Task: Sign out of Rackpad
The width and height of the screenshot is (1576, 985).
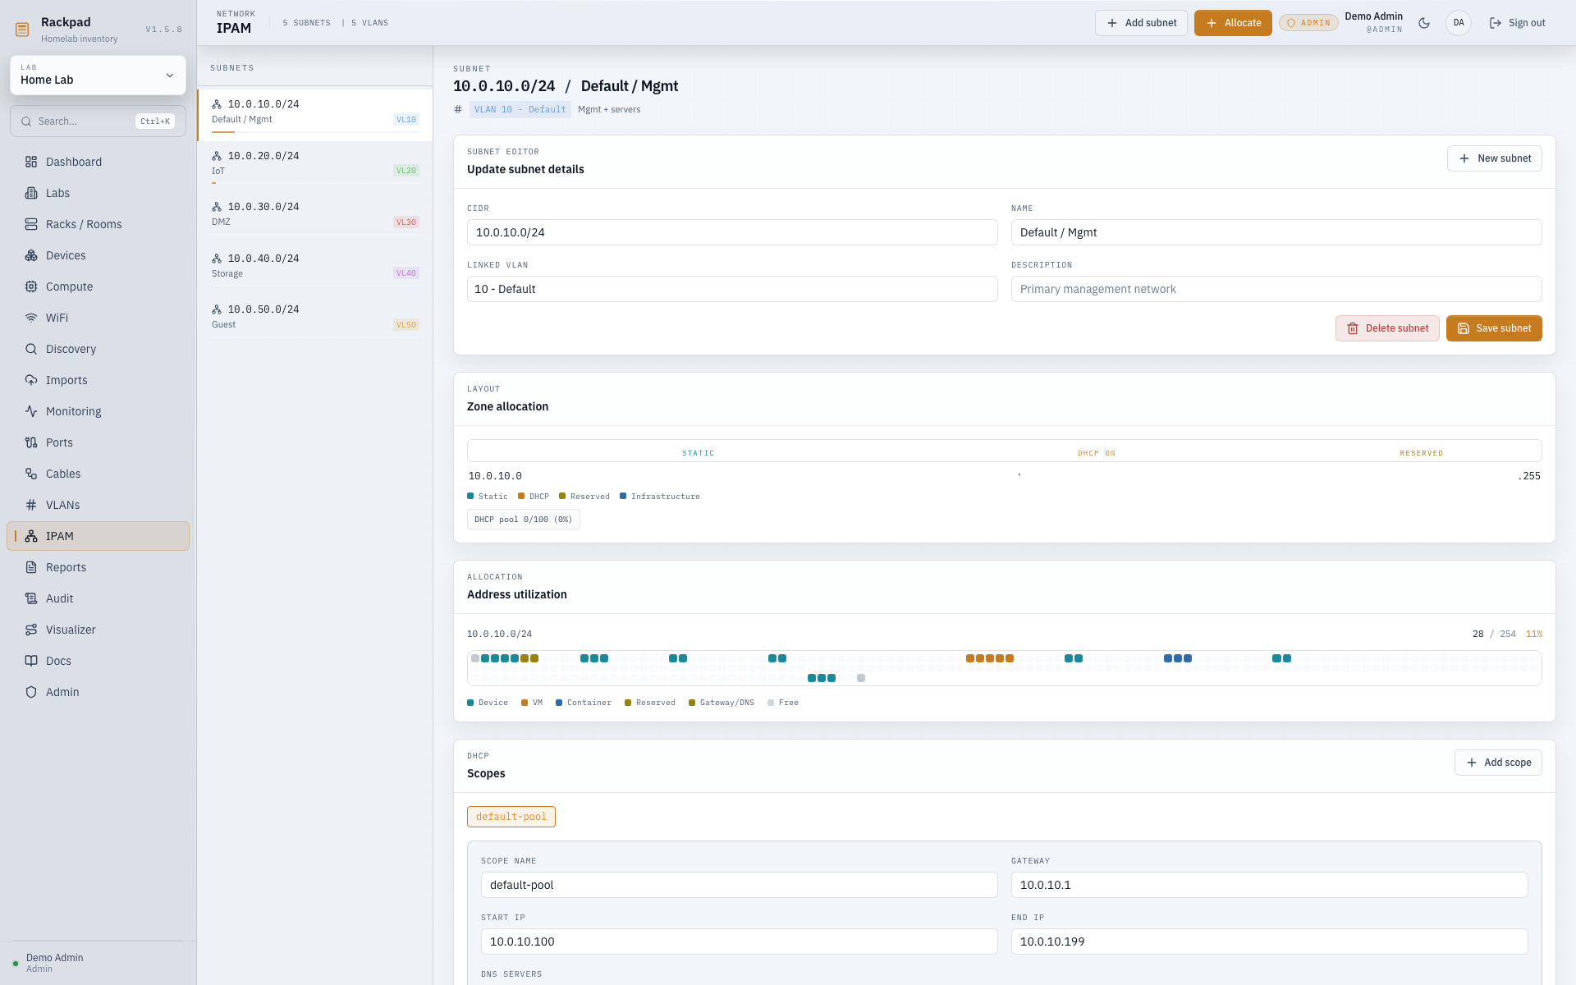Action: click(x=1517, y=23)
